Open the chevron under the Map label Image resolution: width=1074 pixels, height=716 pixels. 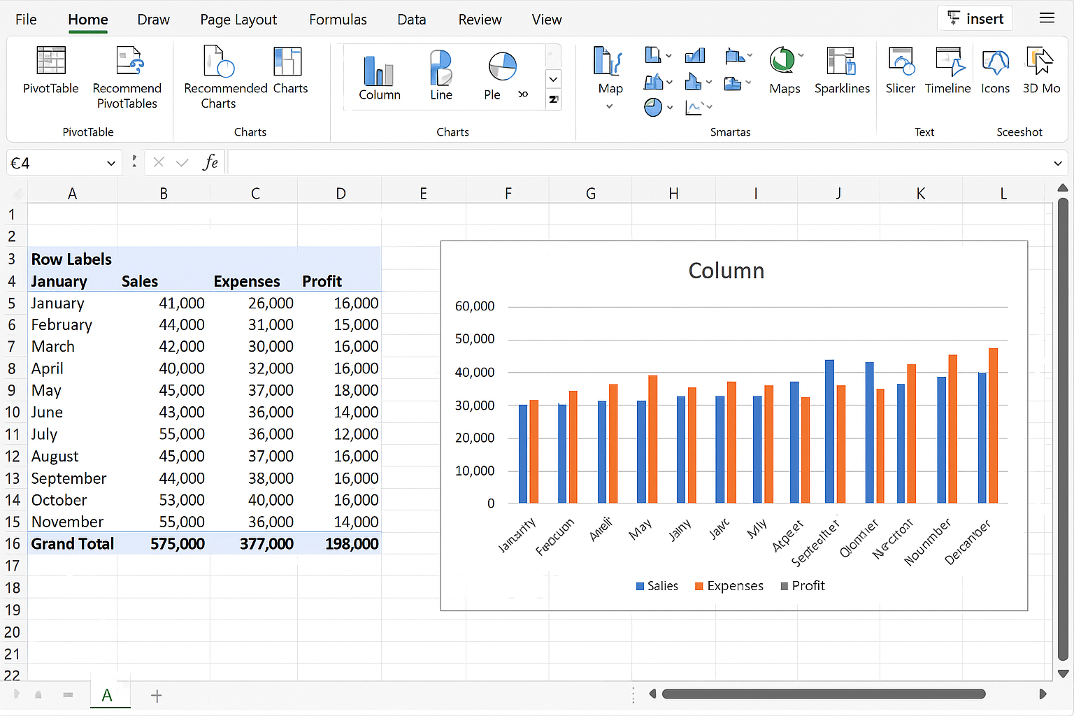click(x=609, y=106)
